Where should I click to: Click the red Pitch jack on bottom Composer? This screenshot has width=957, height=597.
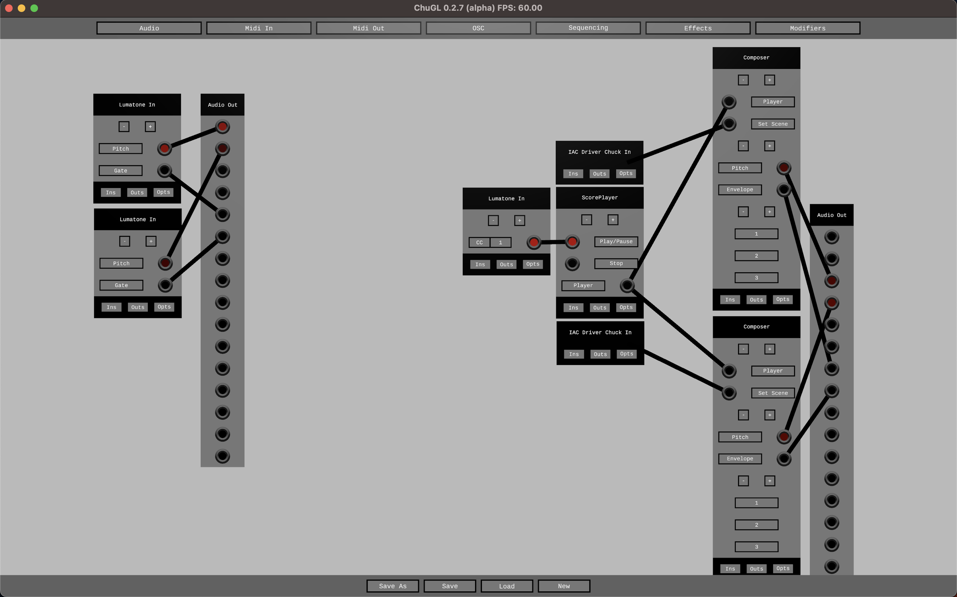tap(784, 436)
